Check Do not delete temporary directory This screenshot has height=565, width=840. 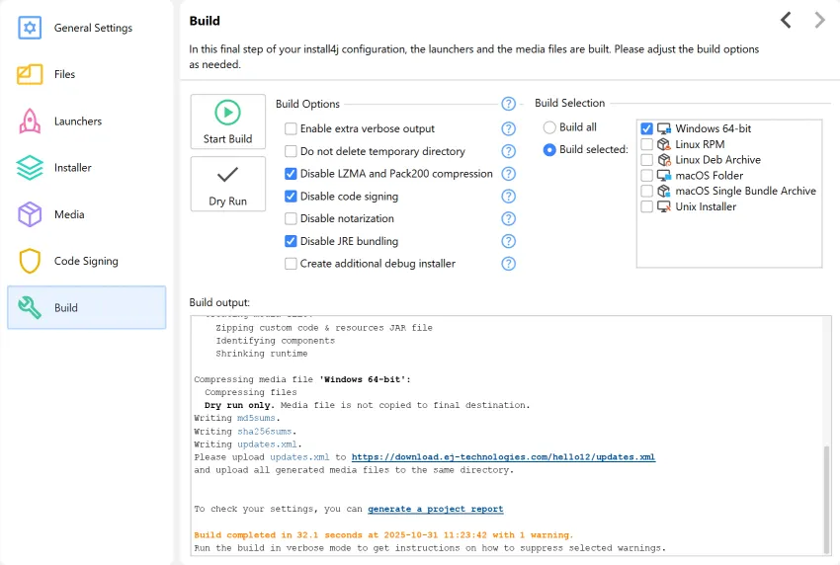[x=291, y=151]
